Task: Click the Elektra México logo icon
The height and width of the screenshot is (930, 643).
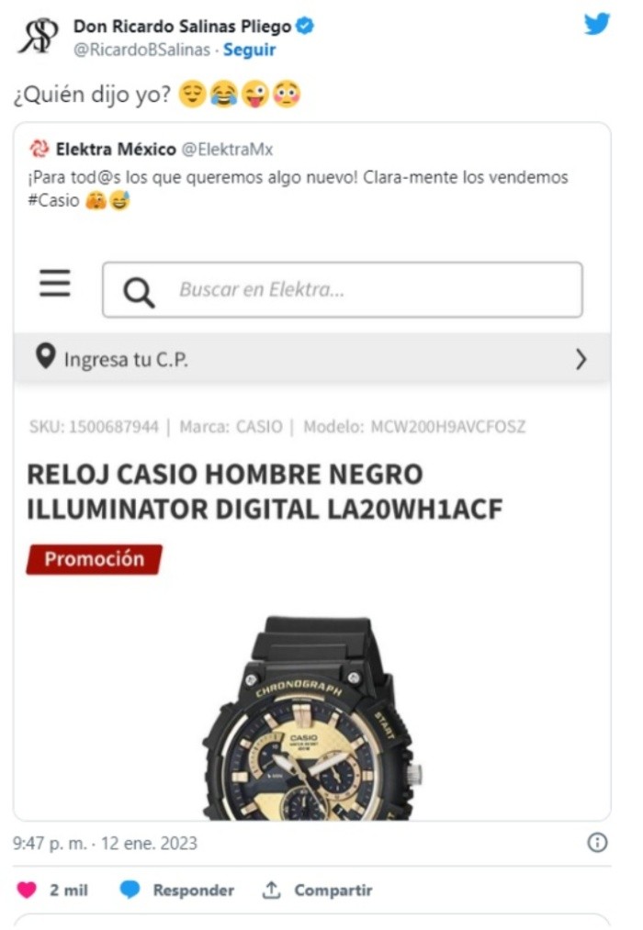Action: pyautogui.click(x=39, y=149)
